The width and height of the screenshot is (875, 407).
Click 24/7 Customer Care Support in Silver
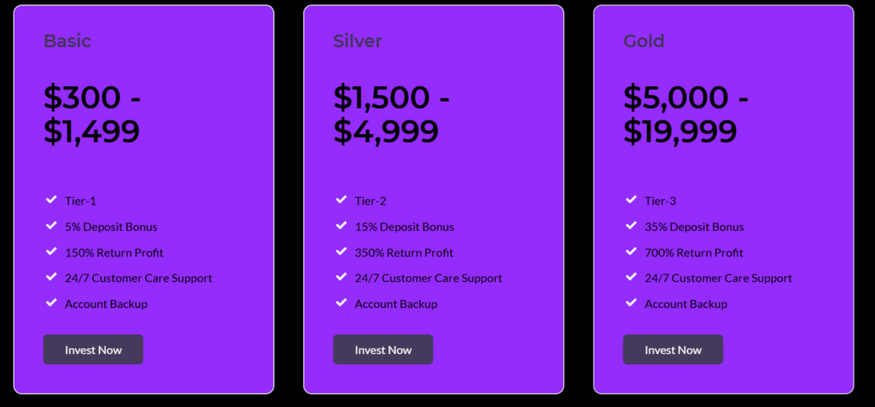tap(428, 278)
